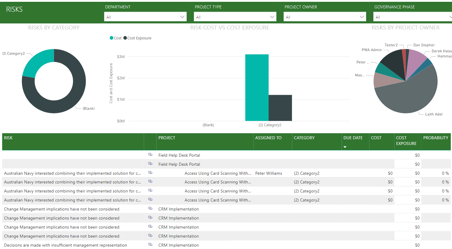Image resolution: width=452 pixels, height=249 pixels.
Task: Click the link icon beside the Decisions are made risk row
Action: click(150, 244)
